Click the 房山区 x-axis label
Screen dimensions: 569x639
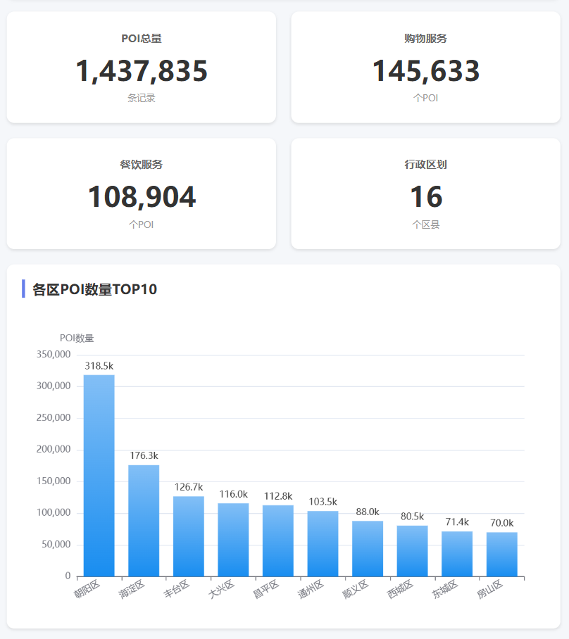click(x=490, y=589)
